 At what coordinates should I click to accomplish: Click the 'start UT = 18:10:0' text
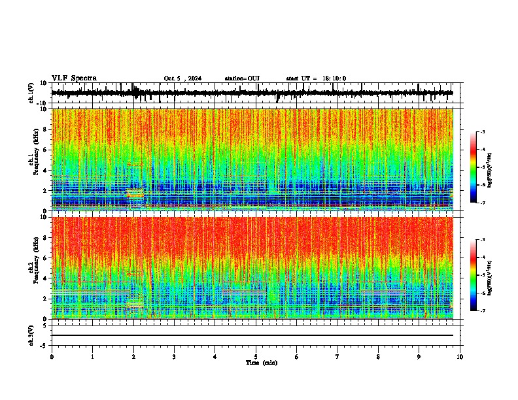[x=316, y=78]
